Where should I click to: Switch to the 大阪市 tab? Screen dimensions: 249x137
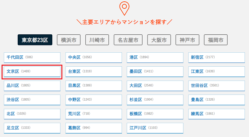[x=159, y=40]
